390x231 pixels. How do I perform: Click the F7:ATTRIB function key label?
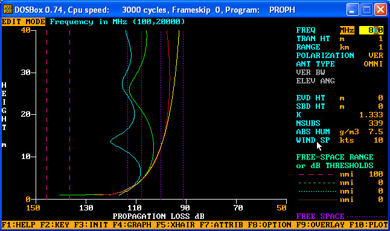coord(221,225)
